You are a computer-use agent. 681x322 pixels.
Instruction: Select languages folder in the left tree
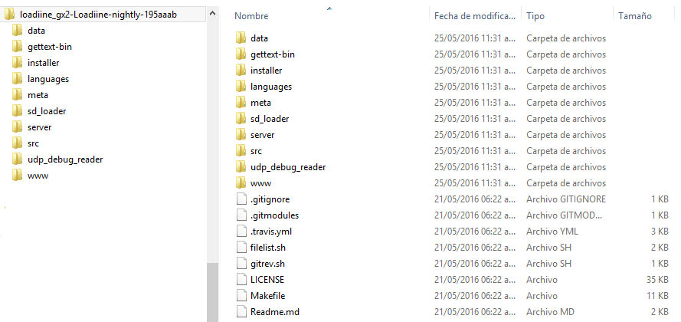coord(47,79)
